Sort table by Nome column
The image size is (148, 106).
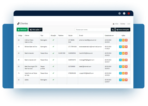point(27,36)
